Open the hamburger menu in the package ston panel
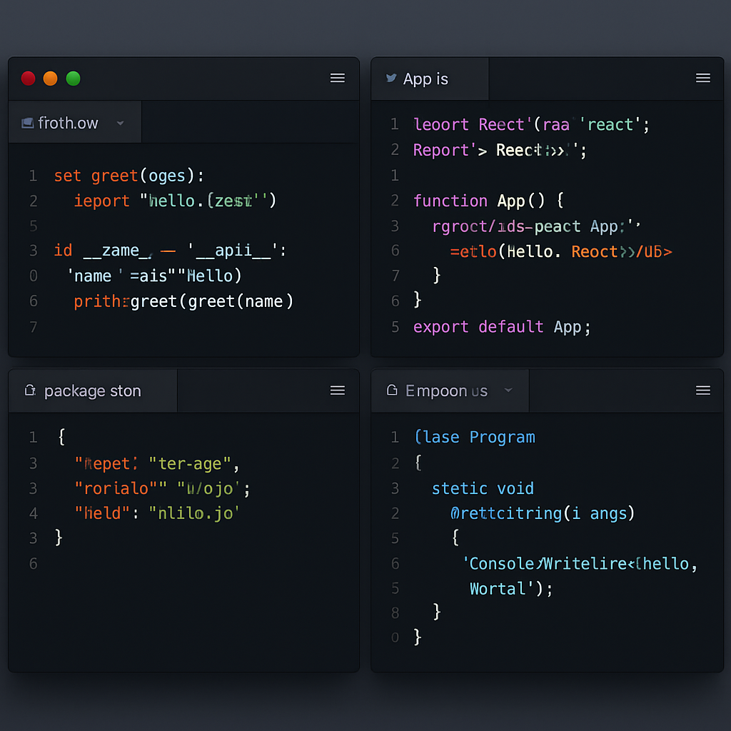731x731 pixels. coord(337,390)
